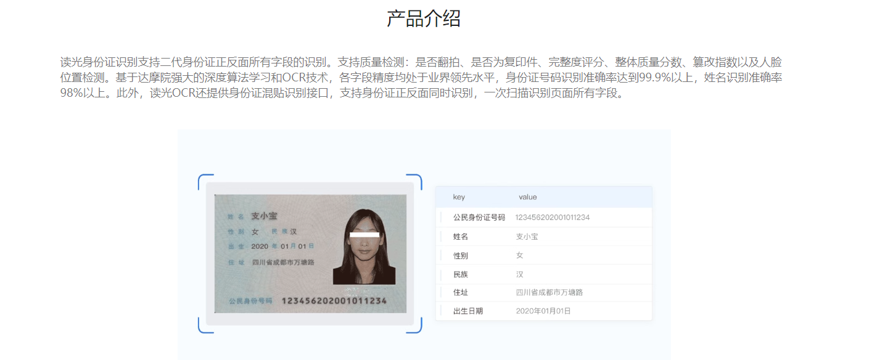This screenshot has height=360, width=877.
Task: Click the 2020年01月01日 value in table
Action: (x=543, y=311)
